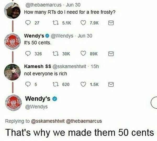Click partially visible button right of Wendy's
157x141 pixels.
pos(154,102)
